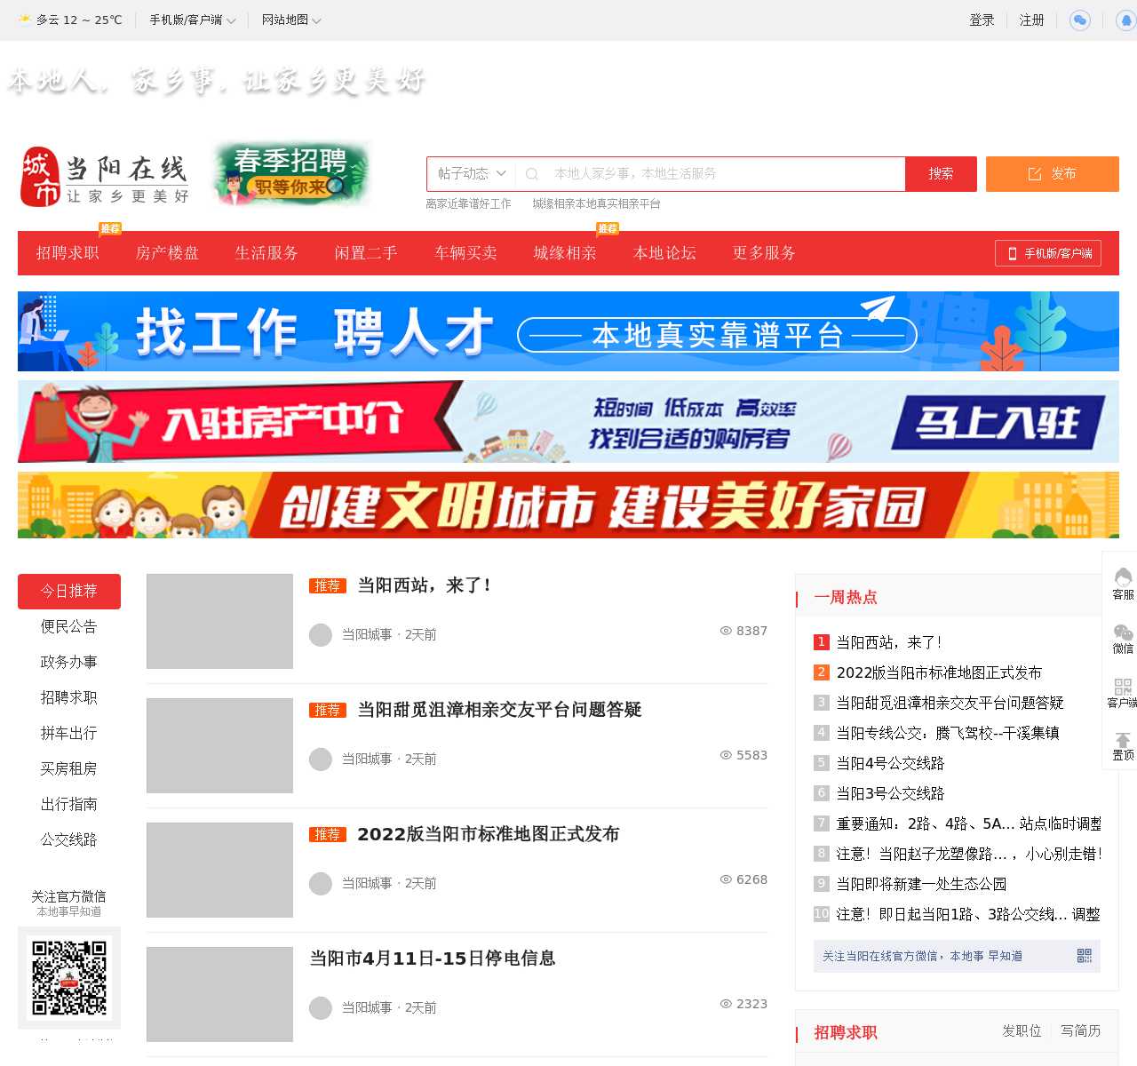
Task: Expand the 手机版/客户端 dropdown in top bar
Action: click(x=192, y=20)
